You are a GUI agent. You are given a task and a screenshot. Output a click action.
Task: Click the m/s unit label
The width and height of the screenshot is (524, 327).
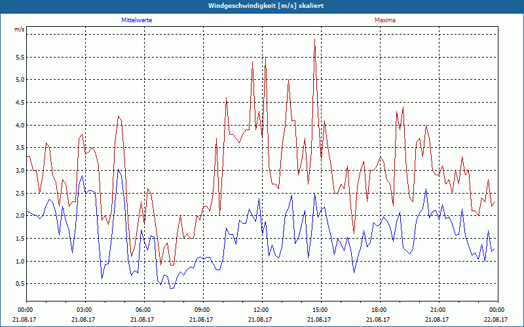coord(20,29)
